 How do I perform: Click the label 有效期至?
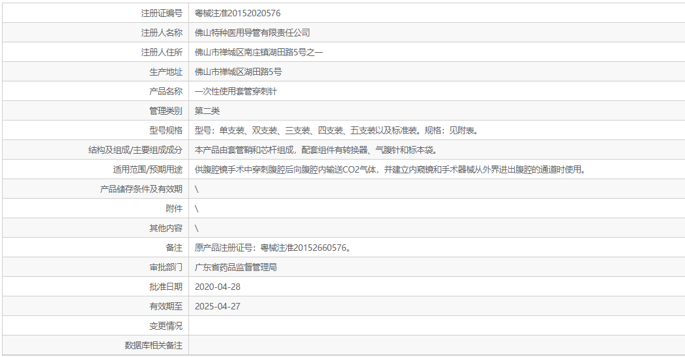click(x=166, y=306)
